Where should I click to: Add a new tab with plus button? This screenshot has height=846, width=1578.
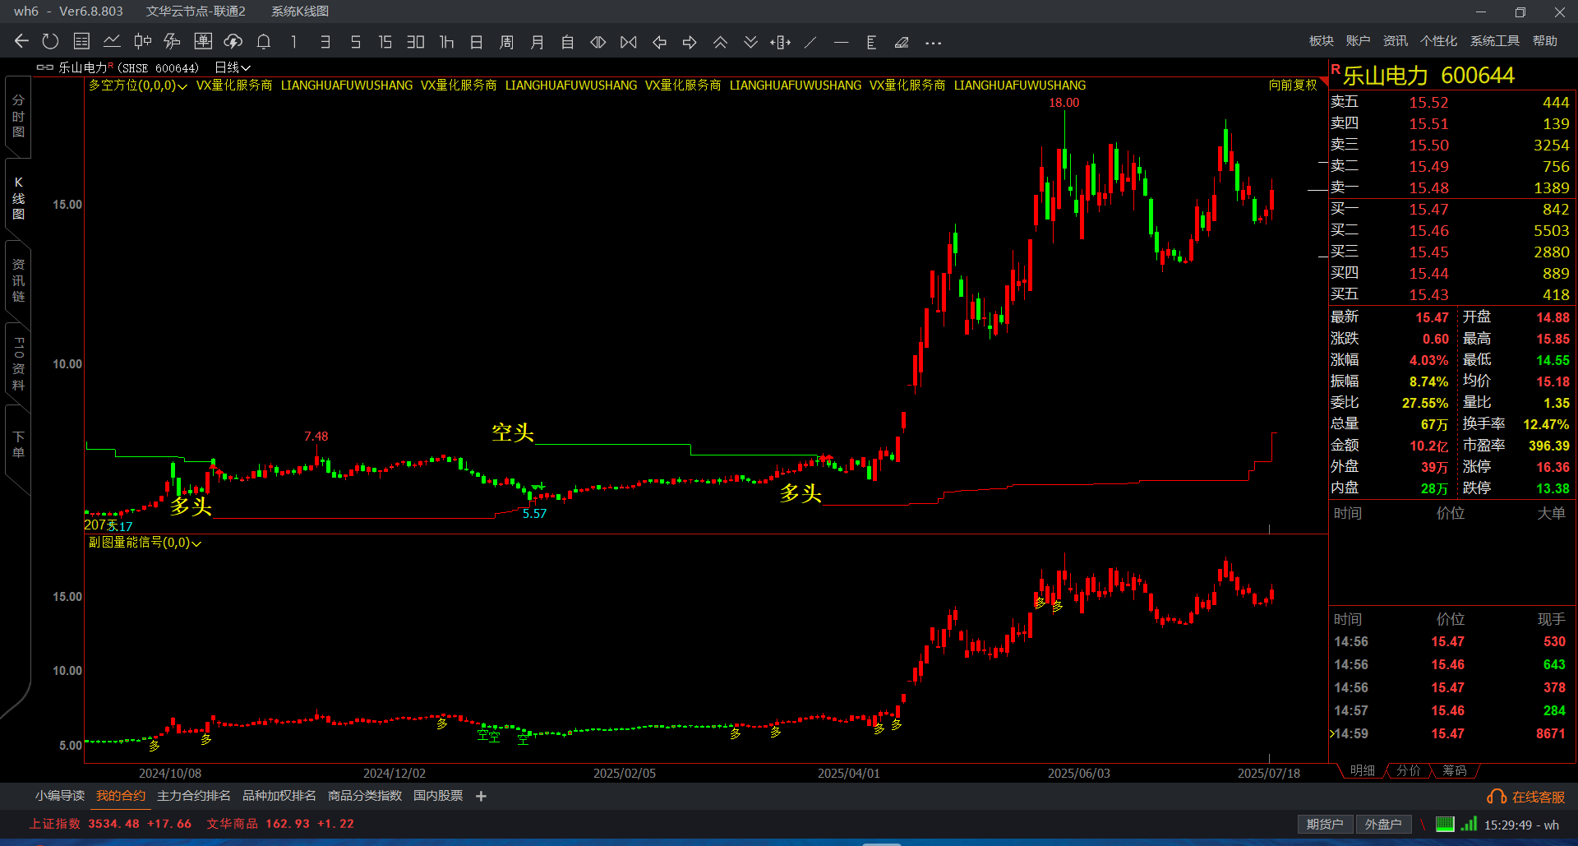point(482,796)
